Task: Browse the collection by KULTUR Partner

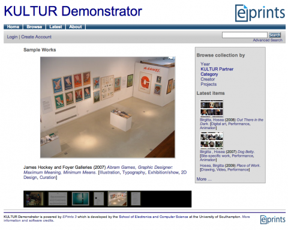Action: pos(217,69)
